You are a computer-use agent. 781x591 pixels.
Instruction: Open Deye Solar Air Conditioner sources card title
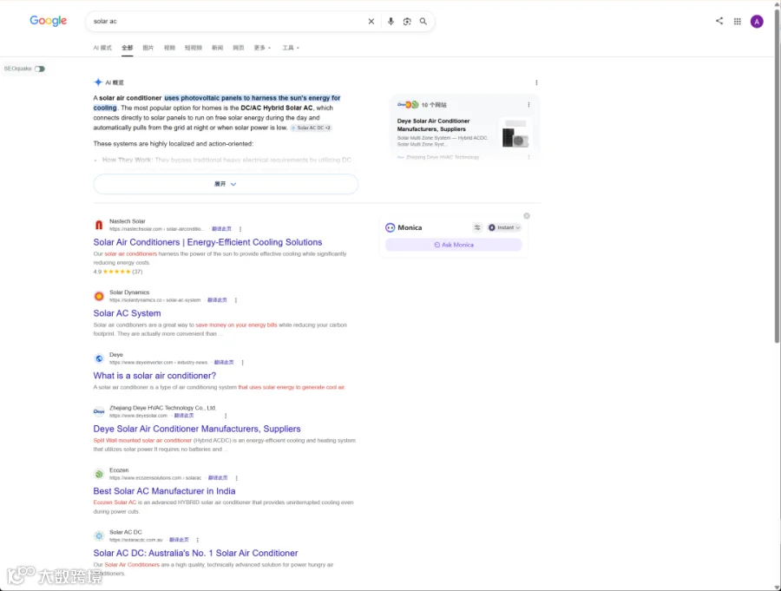[x=433, y=125]
